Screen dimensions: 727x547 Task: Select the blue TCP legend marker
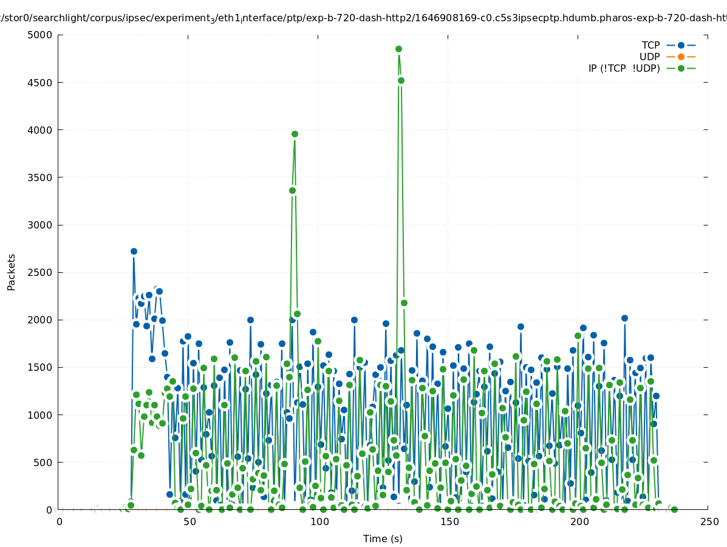click(681, 45)
